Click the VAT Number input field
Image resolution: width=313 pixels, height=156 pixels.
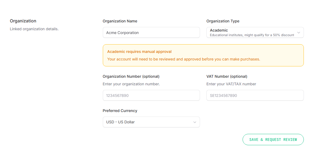click(x=255, y=95)
